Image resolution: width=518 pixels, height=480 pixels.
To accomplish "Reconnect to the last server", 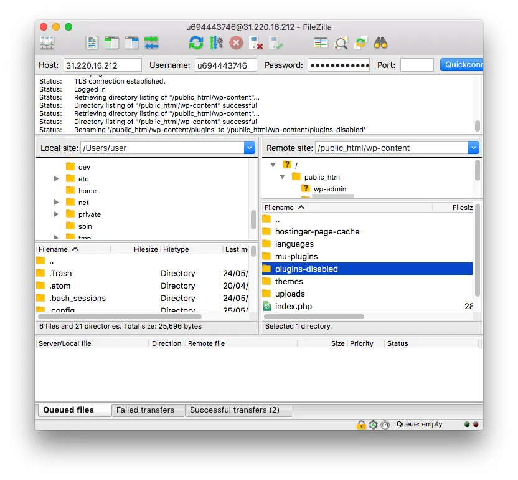I will pos(276,43).
